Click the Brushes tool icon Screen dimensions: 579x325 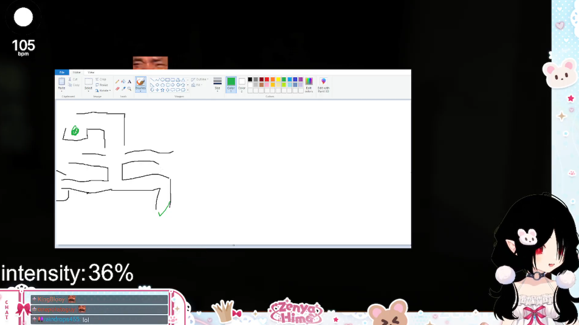click(x=140, y=83)
